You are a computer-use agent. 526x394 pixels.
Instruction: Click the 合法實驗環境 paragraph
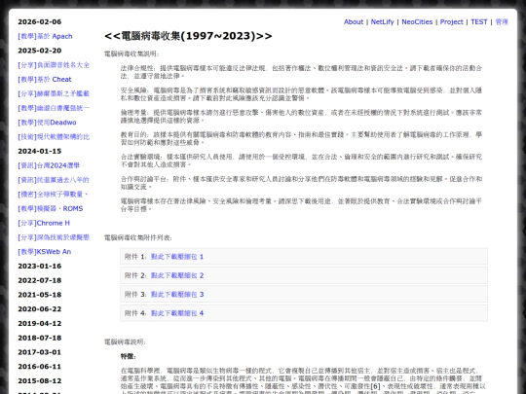(301, 161)
